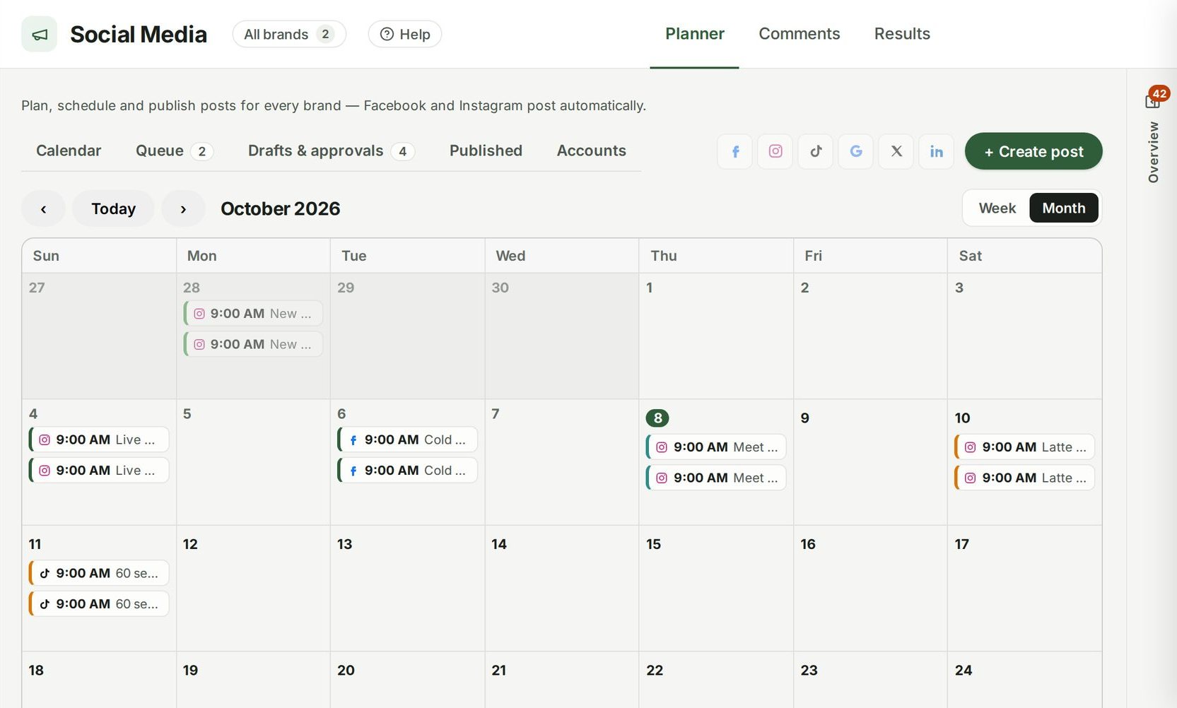Jump to Today in the calendar
Screen dimensions: 1177x708
point(113,208)
